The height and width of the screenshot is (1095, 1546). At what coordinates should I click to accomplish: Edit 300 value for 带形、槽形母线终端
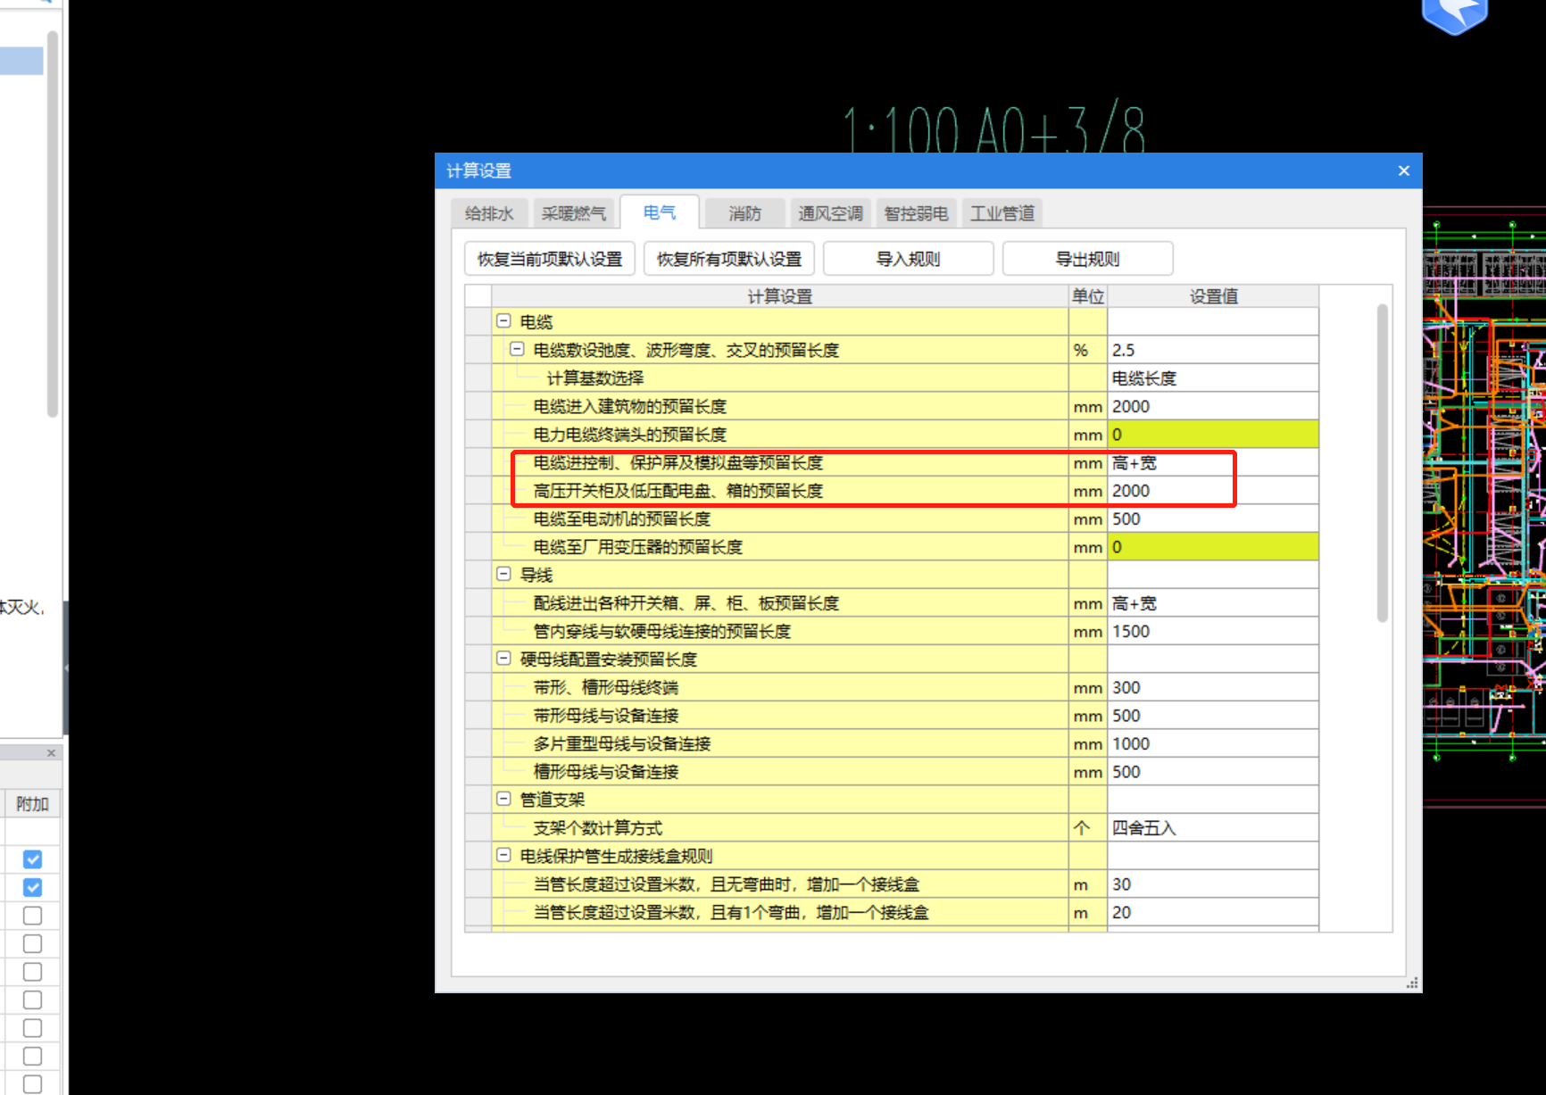pyautogui.click(x=1213, y=687)
